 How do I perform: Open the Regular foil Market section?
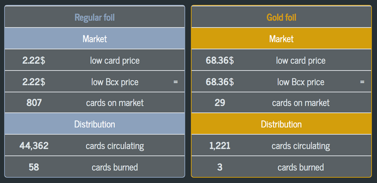pos(95,38)
